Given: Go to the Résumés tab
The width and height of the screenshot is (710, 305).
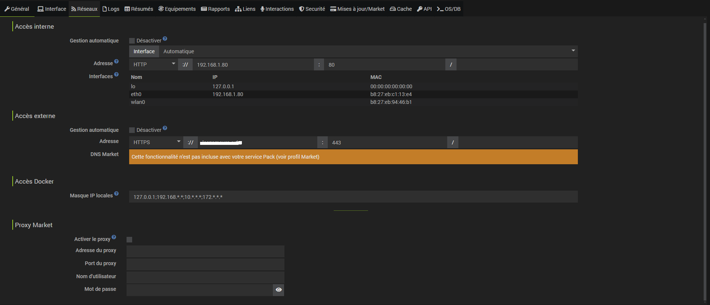Looking at the screenshot, I should click(139, 9).
